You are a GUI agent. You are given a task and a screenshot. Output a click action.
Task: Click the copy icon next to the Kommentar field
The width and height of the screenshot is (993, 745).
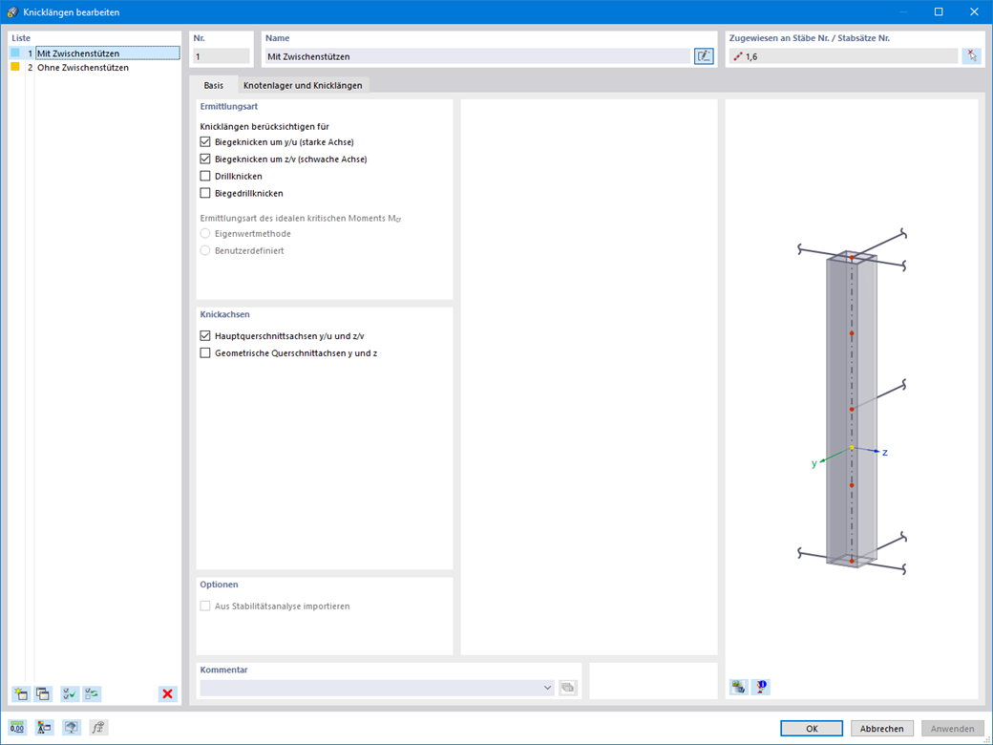(567, 687)
